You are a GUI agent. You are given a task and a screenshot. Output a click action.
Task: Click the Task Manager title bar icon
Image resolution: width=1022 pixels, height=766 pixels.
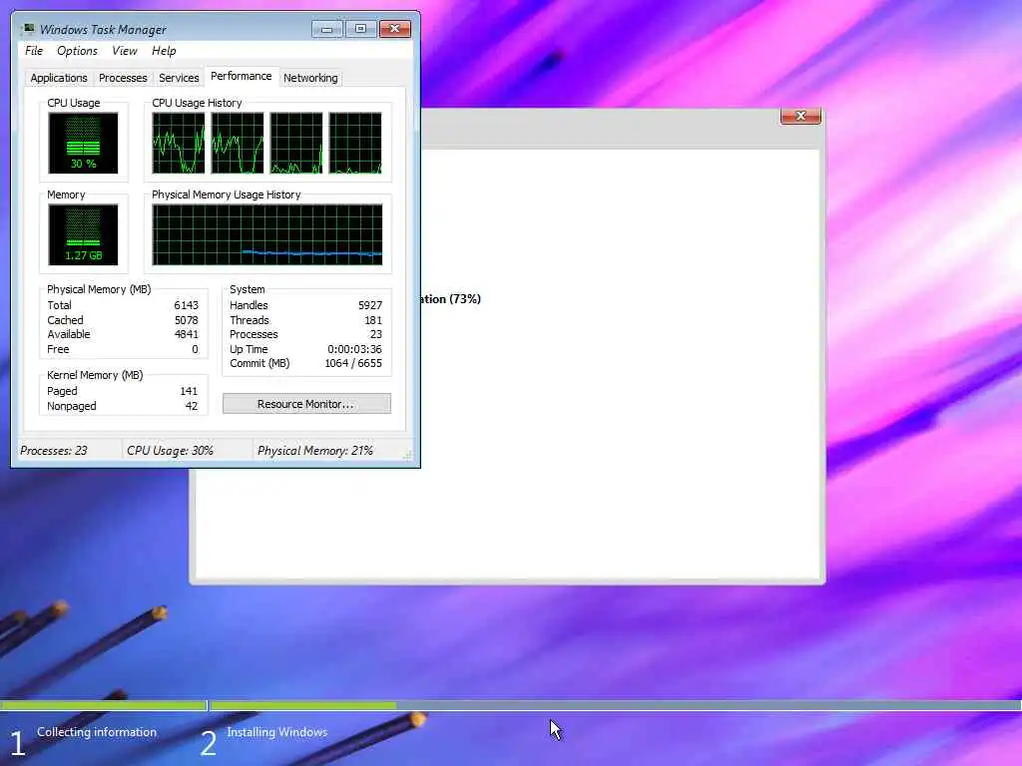tap(28, 29)
